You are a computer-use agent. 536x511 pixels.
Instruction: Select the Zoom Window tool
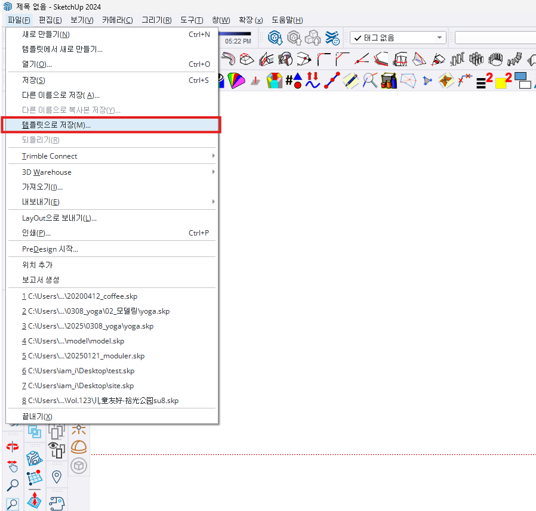click(13, 504)
